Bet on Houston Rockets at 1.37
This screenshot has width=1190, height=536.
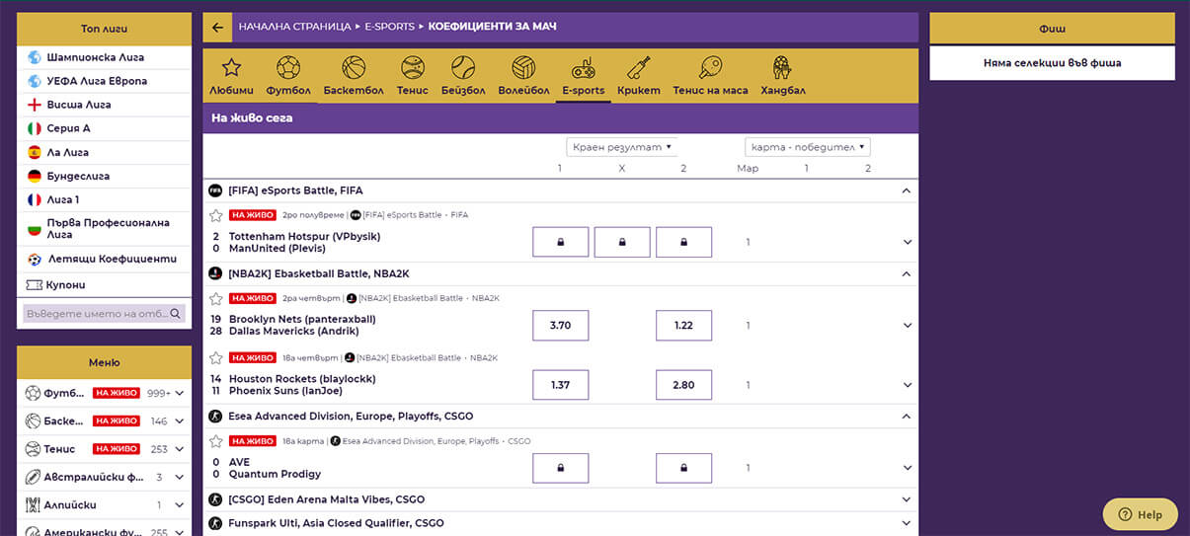(x=561, y=385)
